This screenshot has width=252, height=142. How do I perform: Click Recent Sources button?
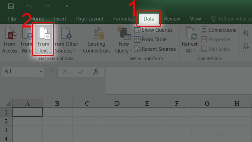pos(155,49)
